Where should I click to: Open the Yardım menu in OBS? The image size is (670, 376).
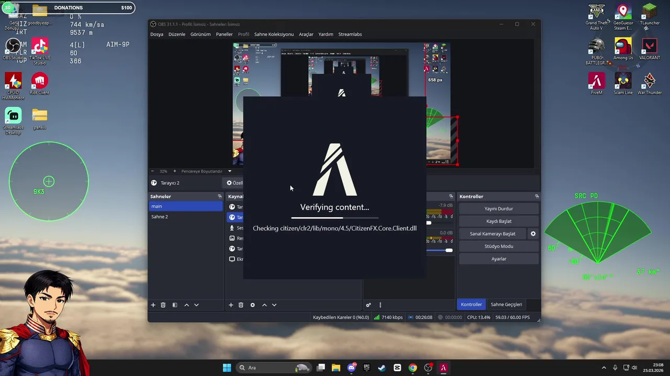pyautogui.click(x=326, y=34)
